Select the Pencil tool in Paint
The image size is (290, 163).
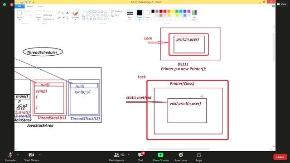[x=59, y=13]
